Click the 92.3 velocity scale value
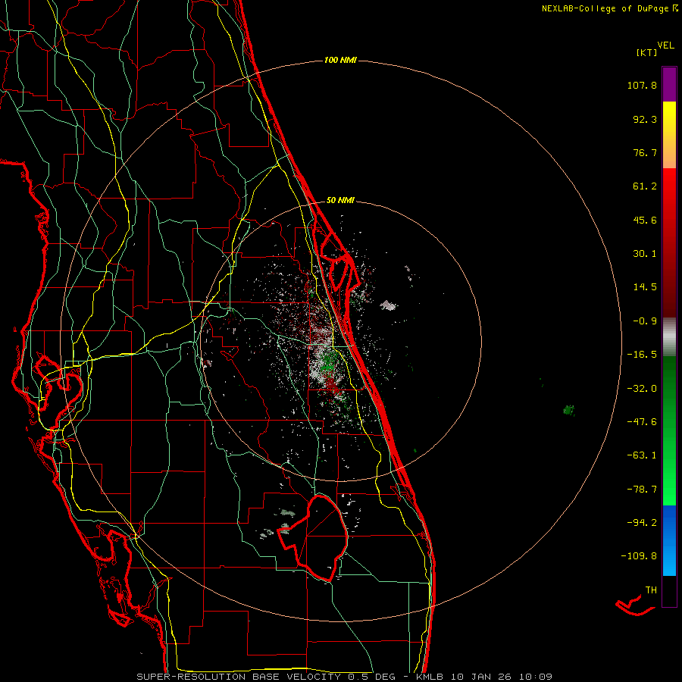 tap(645, 119)
